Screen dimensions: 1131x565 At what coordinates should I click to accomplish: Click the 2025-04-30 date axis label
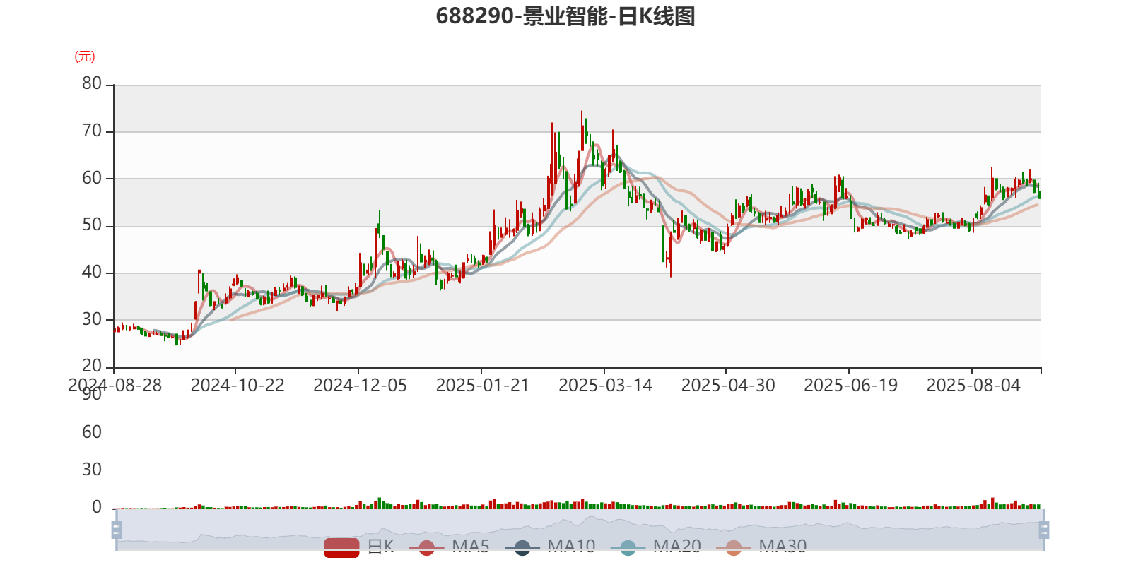728,386
